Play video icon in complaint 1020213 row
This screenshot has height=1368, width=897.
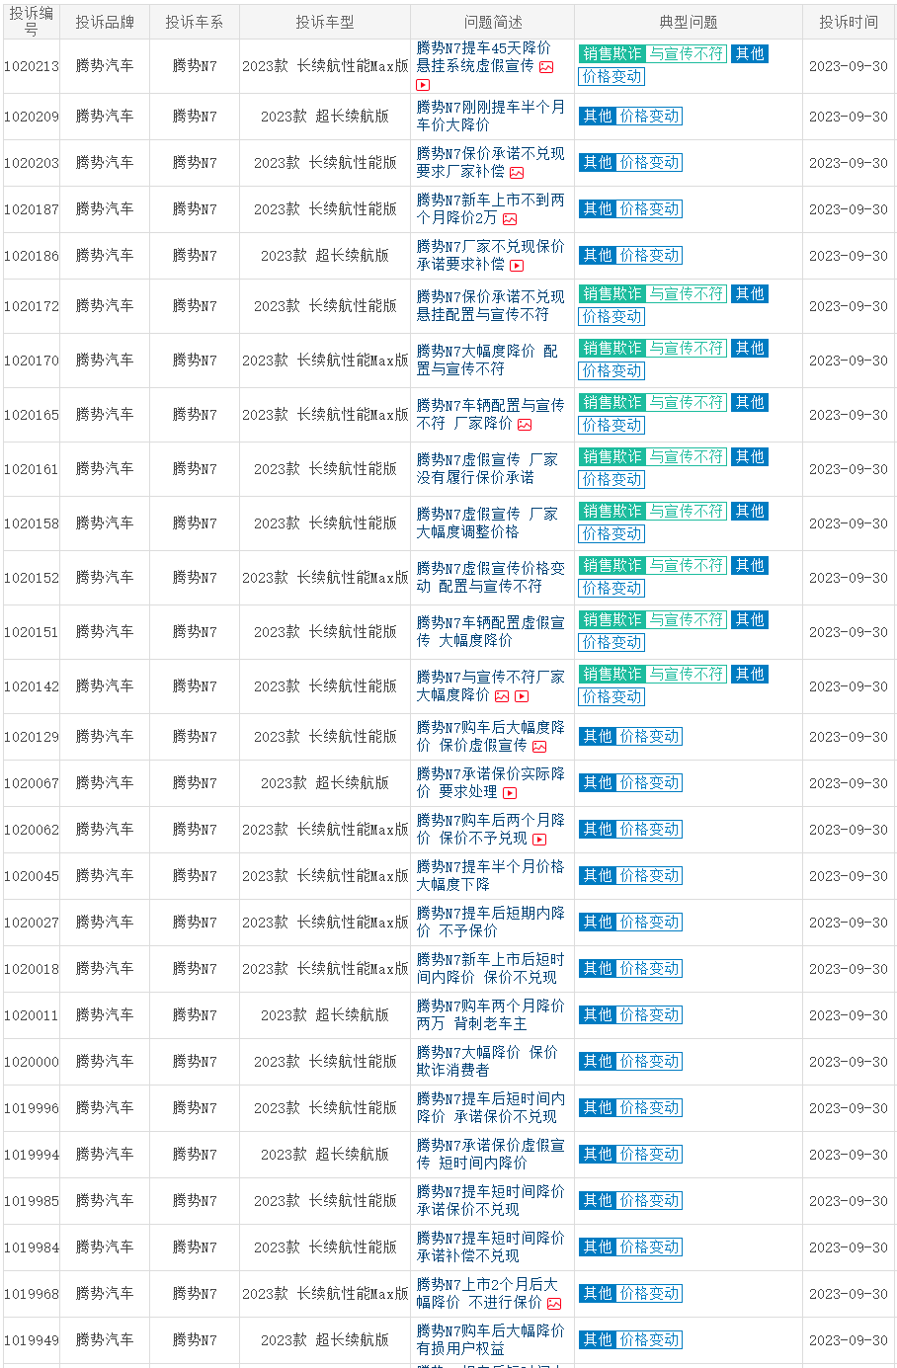pos(423,85)
